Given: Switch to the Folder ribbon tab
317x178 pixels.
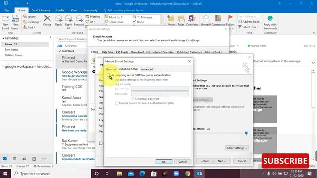Looking at the screenshot, I should (x=60, y=10).
